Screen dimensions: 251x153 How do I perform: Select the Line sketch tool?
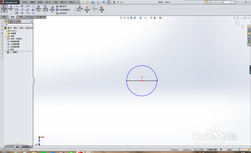17,7
